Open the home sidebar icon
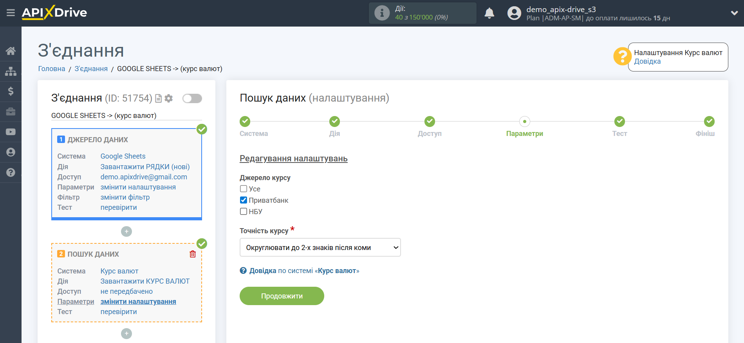This screenshot has width=744, height=343. [x=11, y=51]
